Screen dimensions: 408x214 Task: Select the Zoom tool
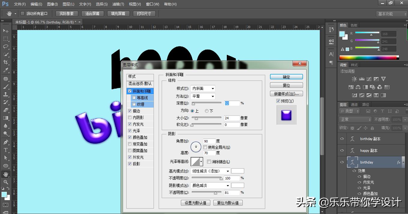click(x=5, y=182)
